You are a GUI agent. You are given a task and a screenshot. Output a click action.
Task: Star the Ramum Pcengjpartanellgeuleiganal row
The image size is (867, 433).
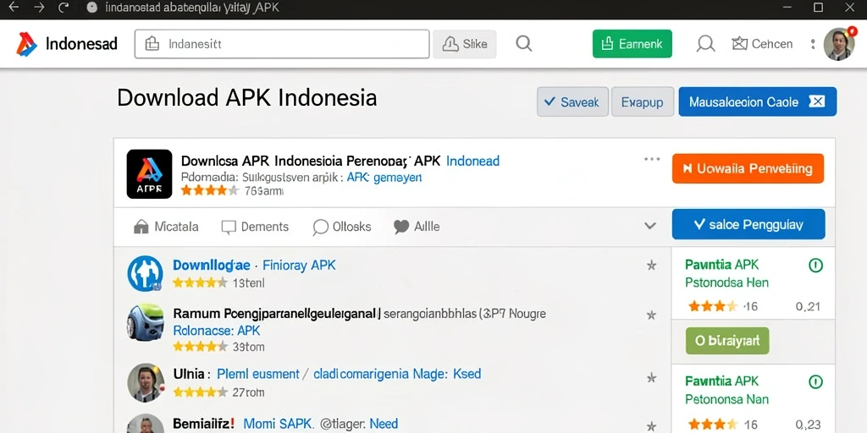(651, 315)
